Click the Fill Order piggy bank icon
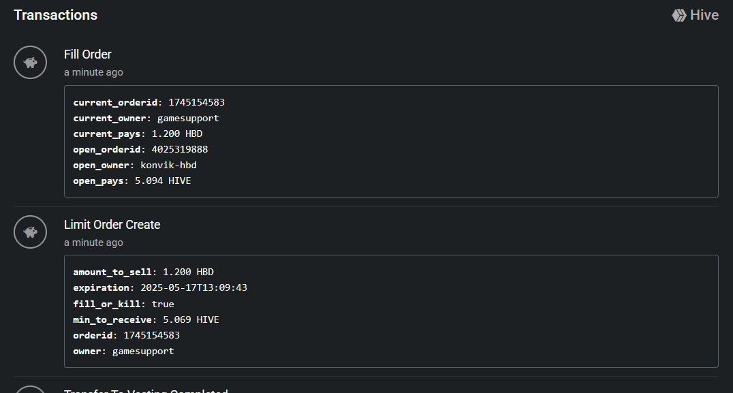Image resolution: width=733 pixels, height=393 pixels. coord(31,62)
